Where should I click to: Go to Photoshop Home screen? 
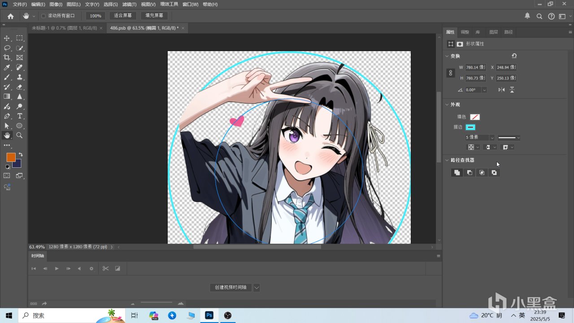pos(11,16)
